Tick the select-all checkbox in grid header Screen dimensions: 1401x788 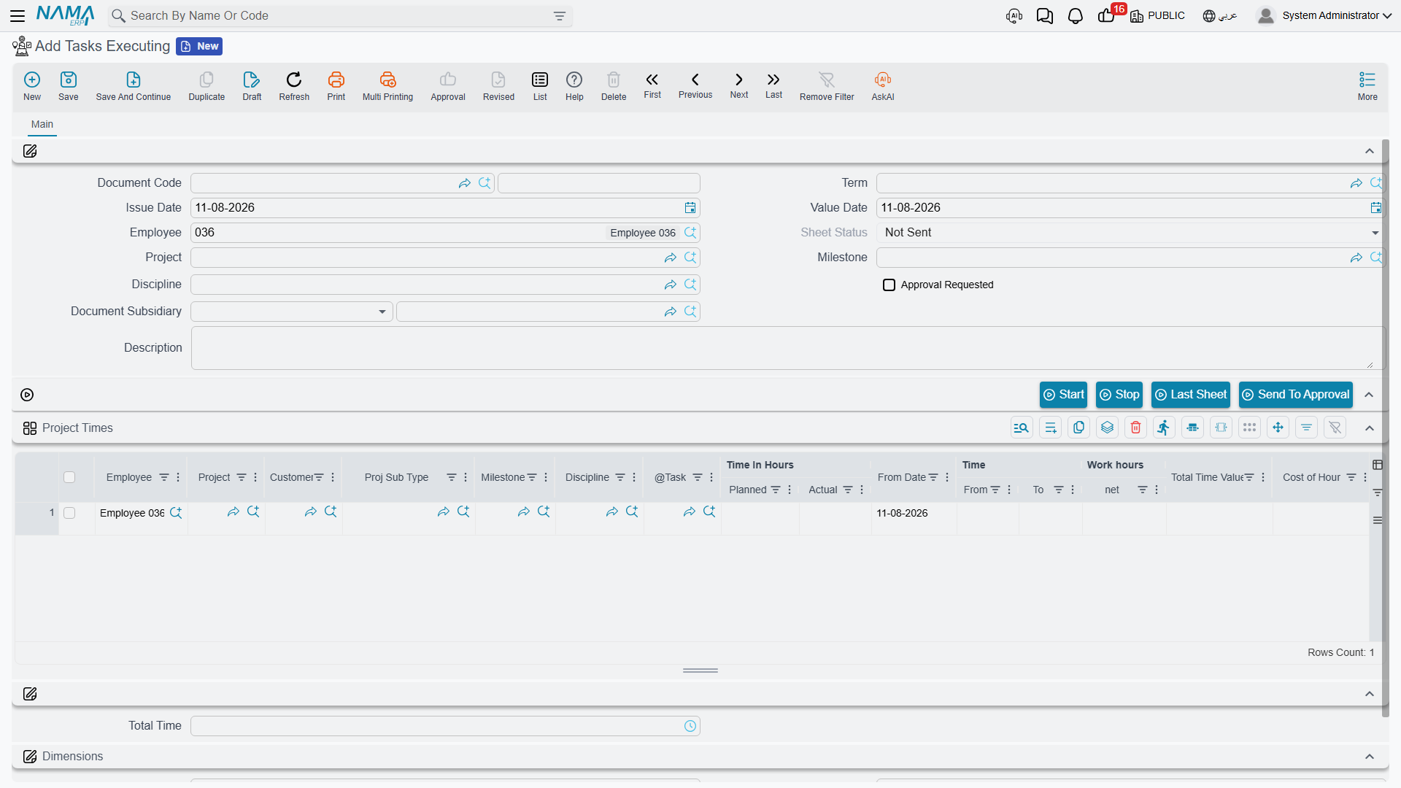click(x=69, y=477)
